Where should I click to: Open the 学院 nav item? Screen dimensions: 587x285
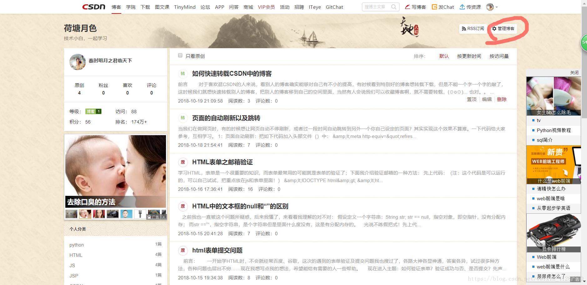[x=131, y=7]
